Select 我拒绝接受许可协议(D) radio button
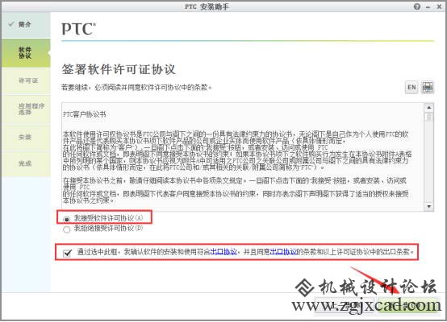 coord(66,229)
